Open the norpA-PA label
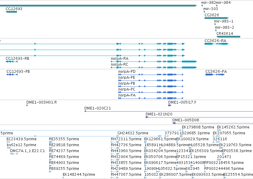The height and width of the screenshot is (179, 253). pyautogui.click(x=127, y=95)
